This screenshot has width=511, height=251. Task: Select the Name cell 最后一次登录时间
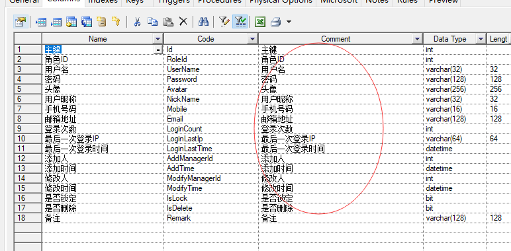coord(103,149)
